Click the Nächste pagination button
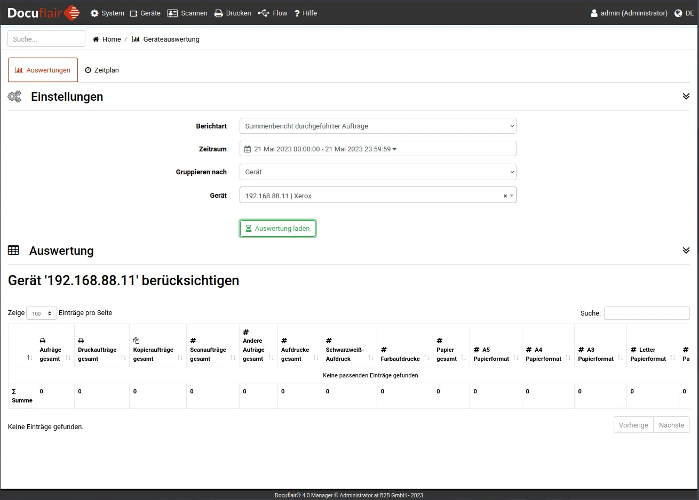This screenshot has width=699, height=500. pos(671,425)
